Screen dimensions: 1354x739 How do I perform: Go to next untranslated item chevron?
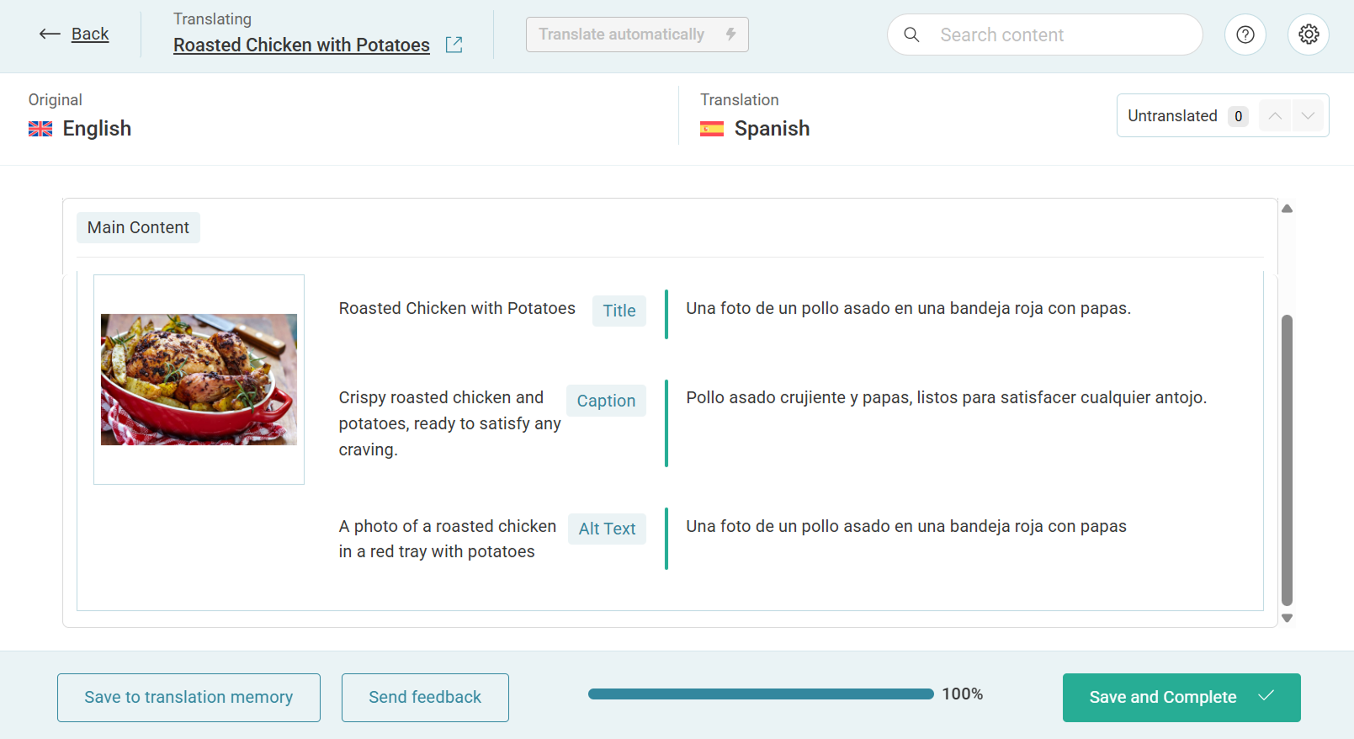1308,116
